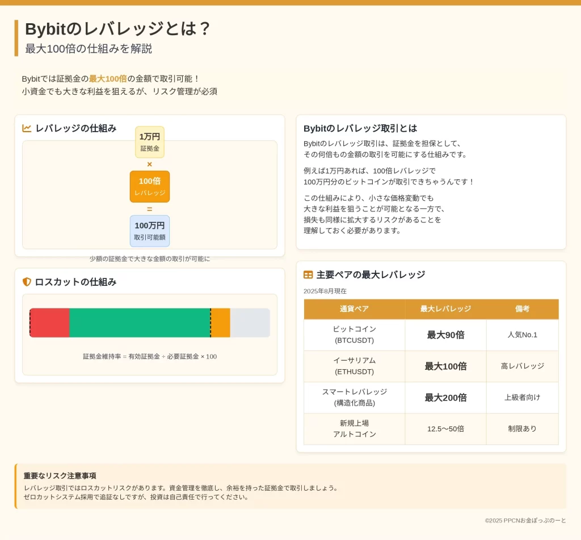Select the 制限あり cell
This screenshot has width=581, height=540.
pyautogui.click(x=522, y=429)
